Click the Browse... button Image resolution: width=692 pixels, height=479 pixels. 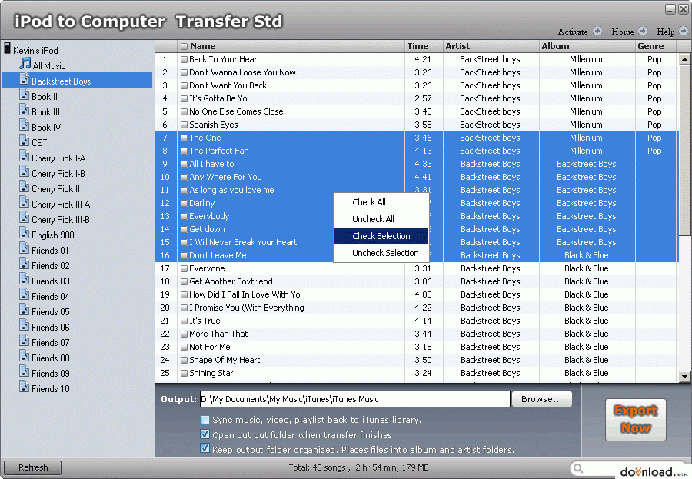542,399
